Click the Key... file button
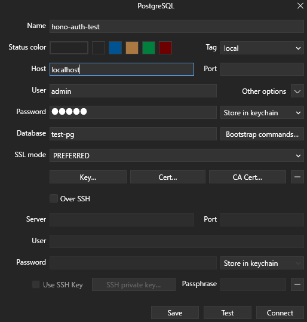The height and width of the screenshot is (322, 307). [x=88, y=177]
